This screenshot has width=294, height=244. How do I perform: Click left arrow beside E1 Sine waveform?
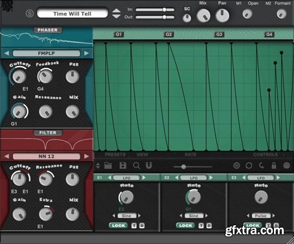pos(114,216)
